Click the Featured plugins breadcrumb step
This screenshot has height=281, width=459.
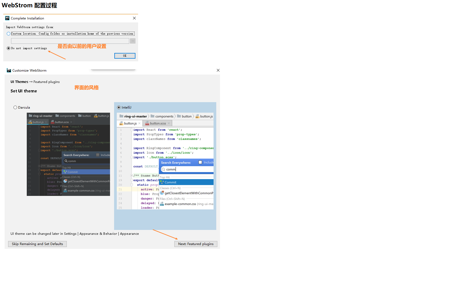(x=46, y=82)
